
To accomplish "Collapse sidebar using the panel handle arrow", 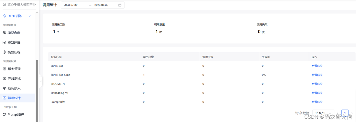I will [x=41, y=81].
